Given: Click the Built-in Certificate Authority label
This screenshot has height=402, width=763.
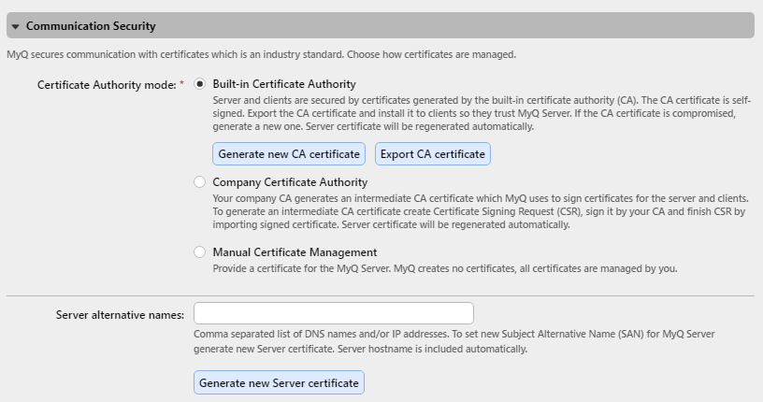Looking at the screenshot, I should pyautogui.click(x=284, y=84).
